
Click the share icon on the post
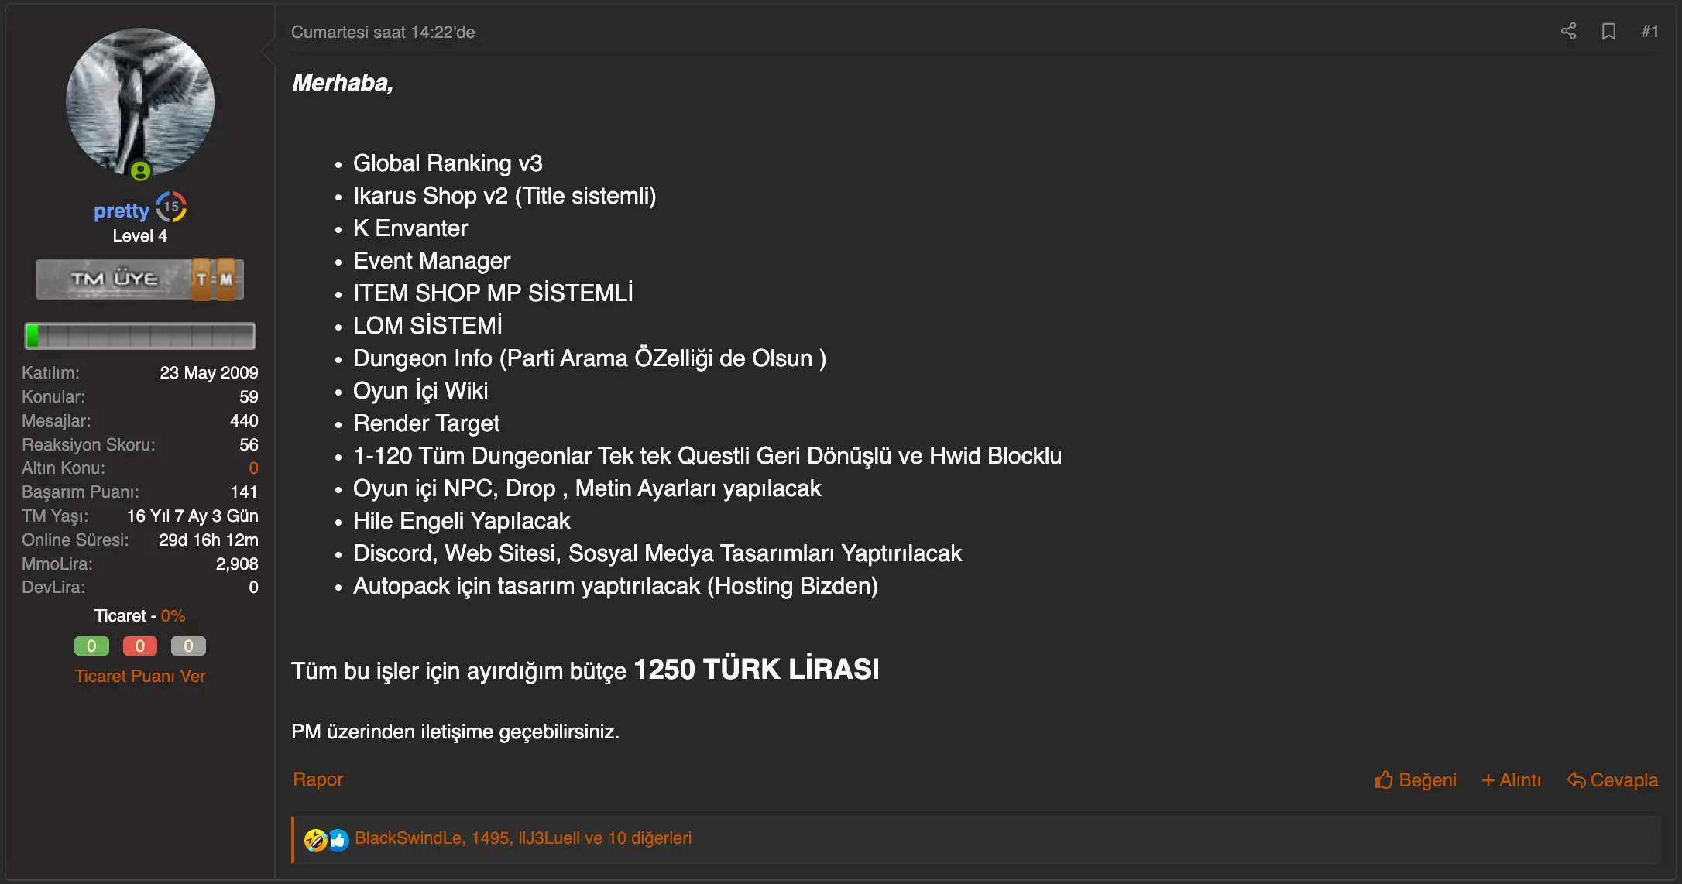(x=1568, y=31)
